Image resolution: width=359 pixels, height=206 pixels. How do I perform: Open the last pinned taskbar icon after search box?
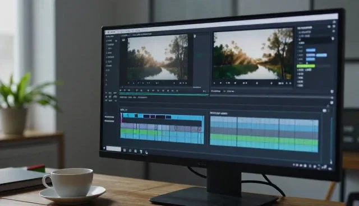[146, 152]
